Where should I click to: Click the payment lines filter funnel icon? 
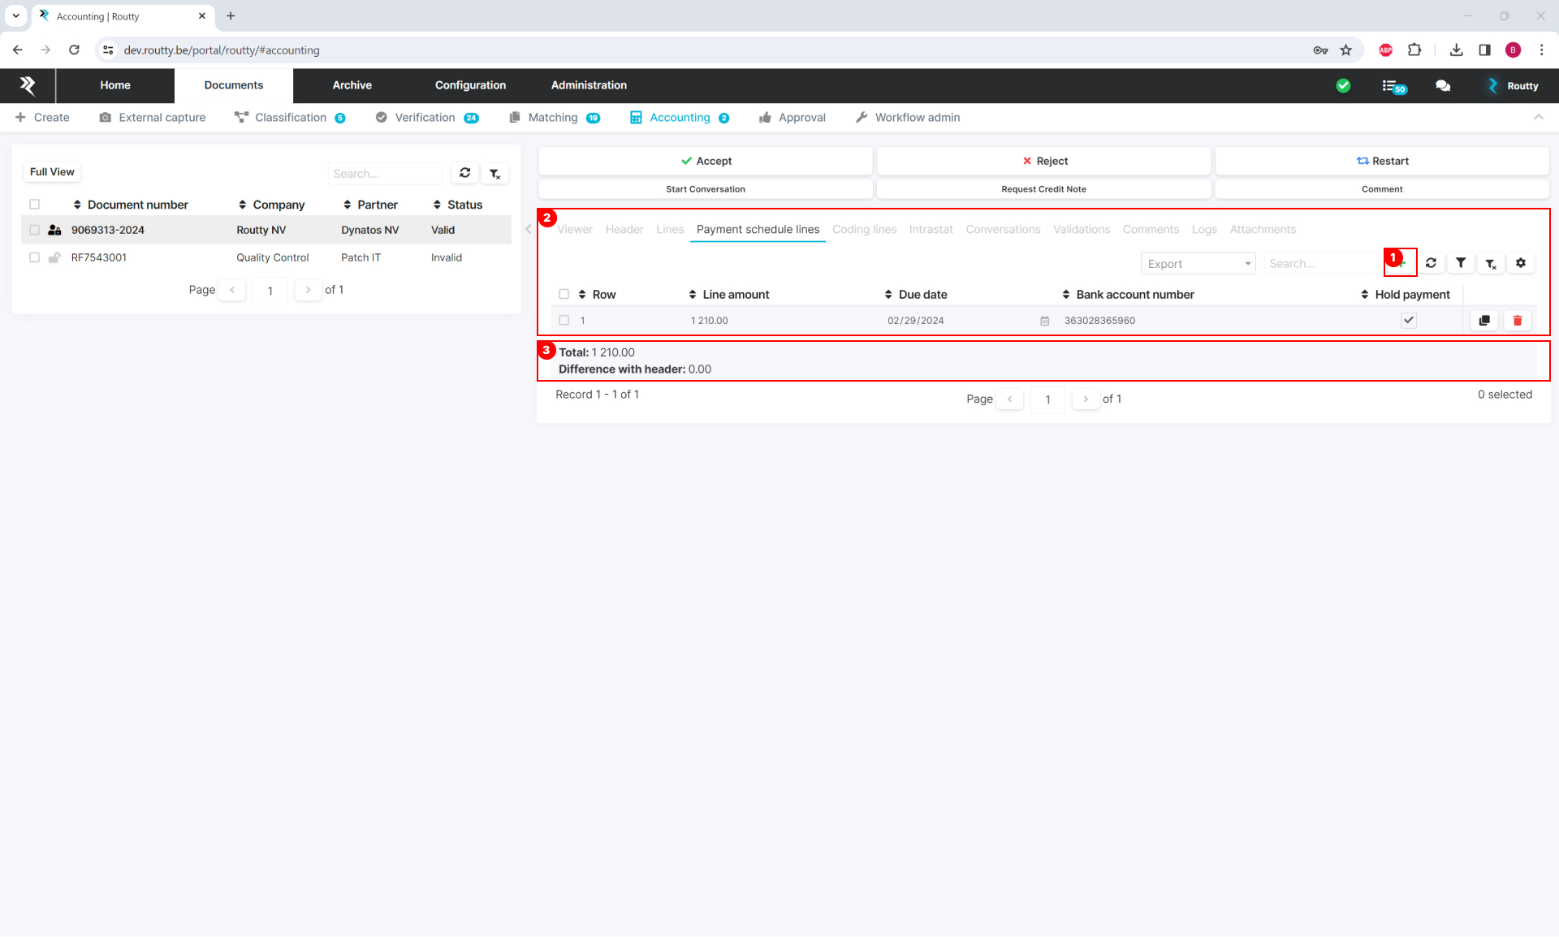(x=1460, y=263)
